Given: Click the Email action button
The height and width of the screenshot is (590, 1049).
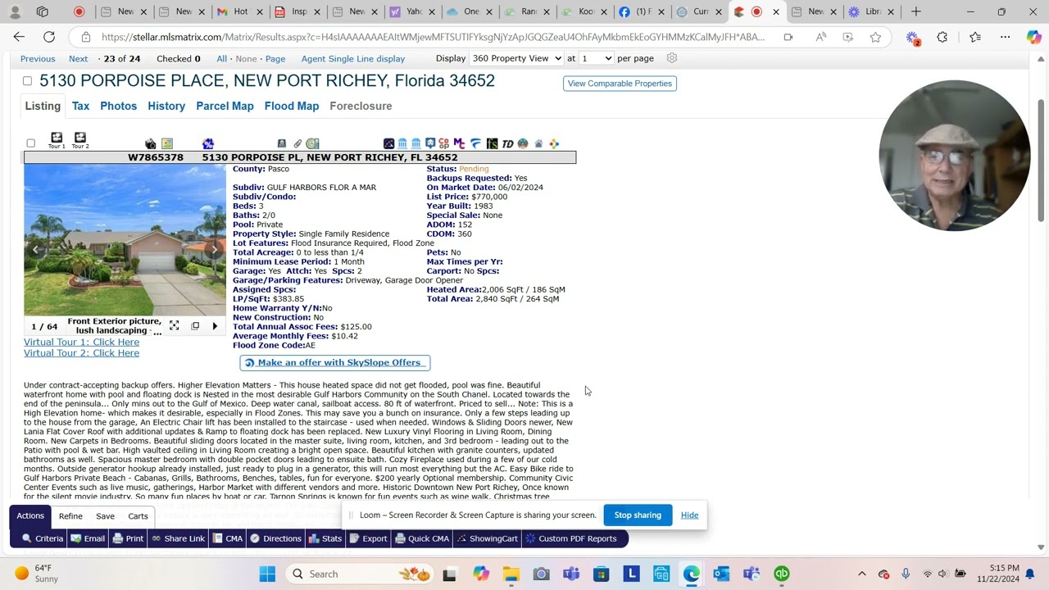Looking at the screenshot, I should [x=88, y=538].
